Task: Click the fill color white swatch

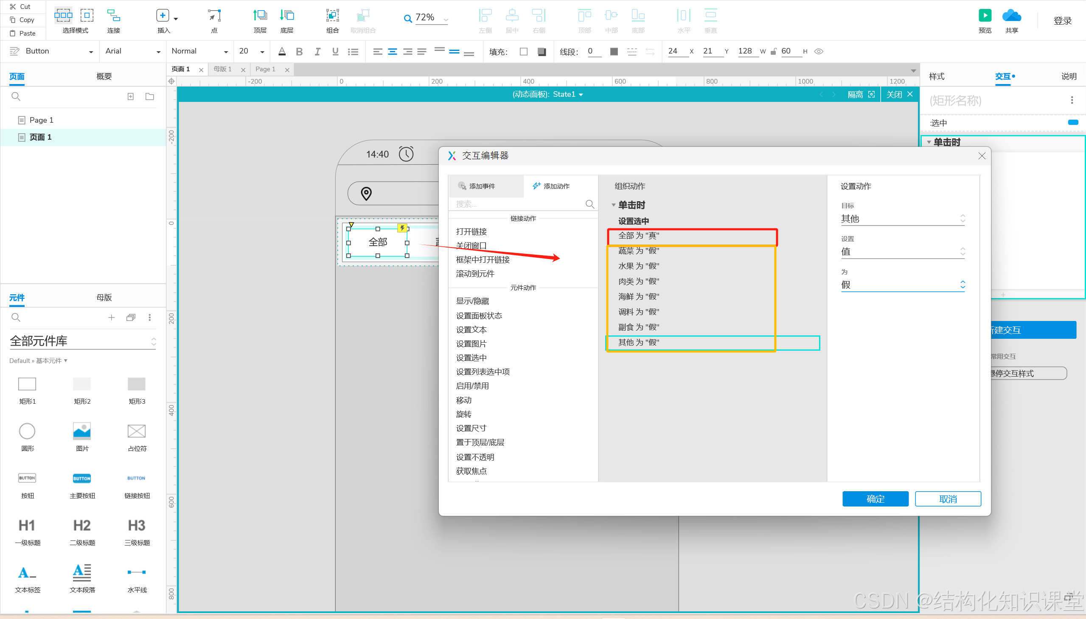Action: point(523,52)
